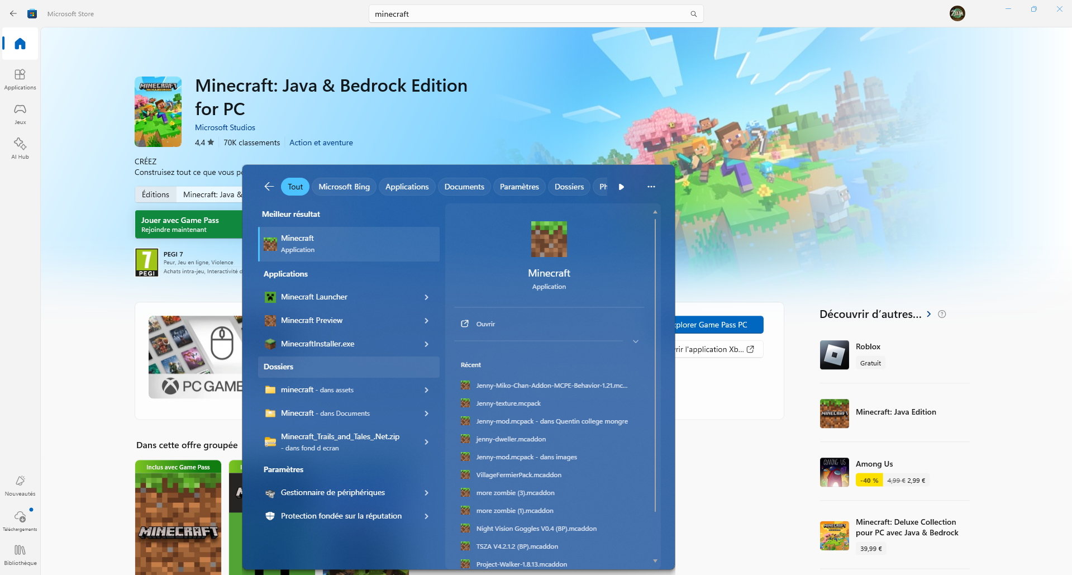Open the three-dots more options menu
Image resolution: width=1072 pixels, height=575 pixels.
[651, 187]
